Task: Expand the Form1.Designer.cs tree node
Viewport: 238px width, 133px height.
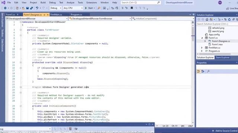Action: point(205,41)
